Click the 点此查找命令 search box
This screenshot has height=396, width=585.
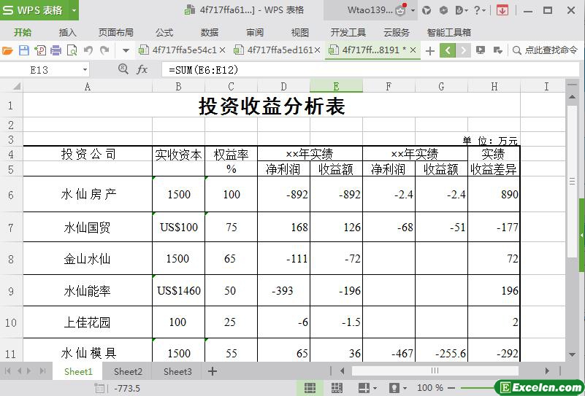coord(545,50)
